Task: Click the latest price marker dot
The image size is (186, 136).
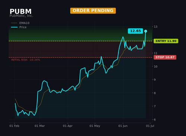Action: 146,31
